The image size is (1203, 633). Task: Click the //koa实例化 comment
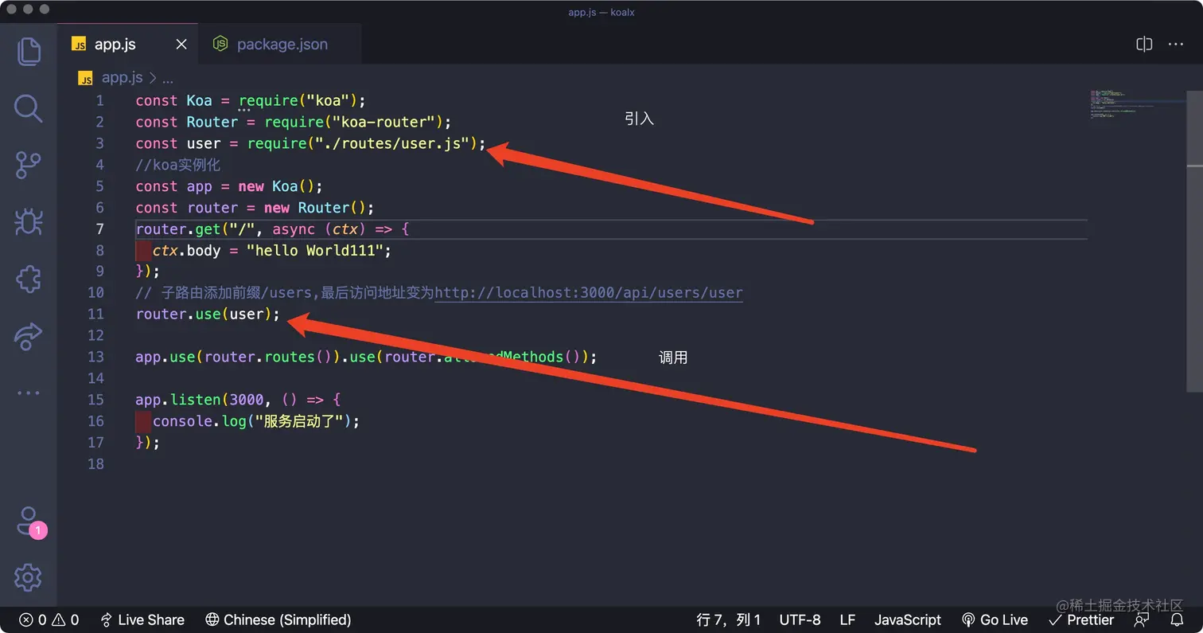click(177, 165)
